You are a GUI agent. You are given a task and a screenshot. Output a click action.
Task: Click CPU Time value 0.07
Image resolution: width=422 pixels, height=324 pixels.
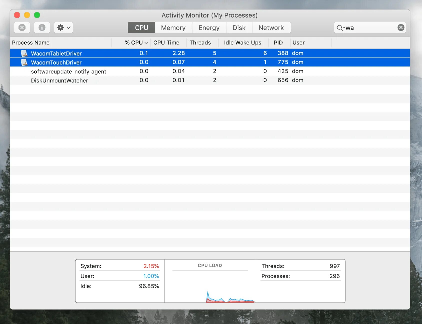(178, 62)
